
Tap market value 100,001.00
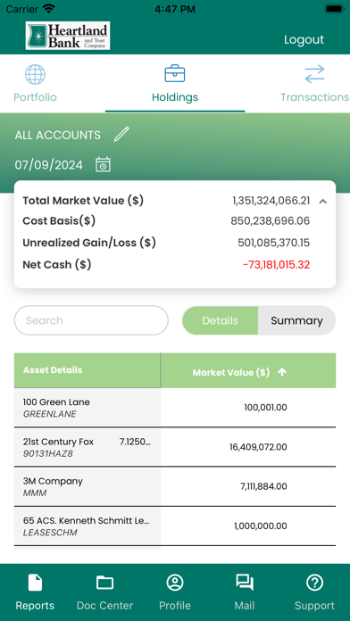coord(265,408)
